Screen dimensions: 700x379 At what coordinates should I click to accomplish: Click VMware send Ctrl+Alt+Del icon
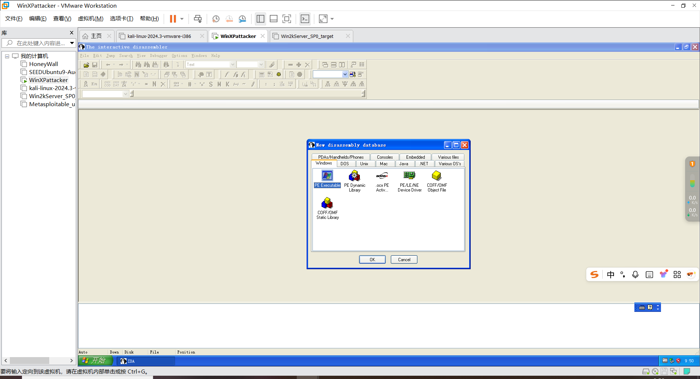tap(198, 19)
